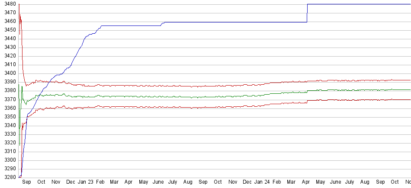Select the blue line plateau at 3455
Screen dimensions: 411x188
(x=130, y=25)
